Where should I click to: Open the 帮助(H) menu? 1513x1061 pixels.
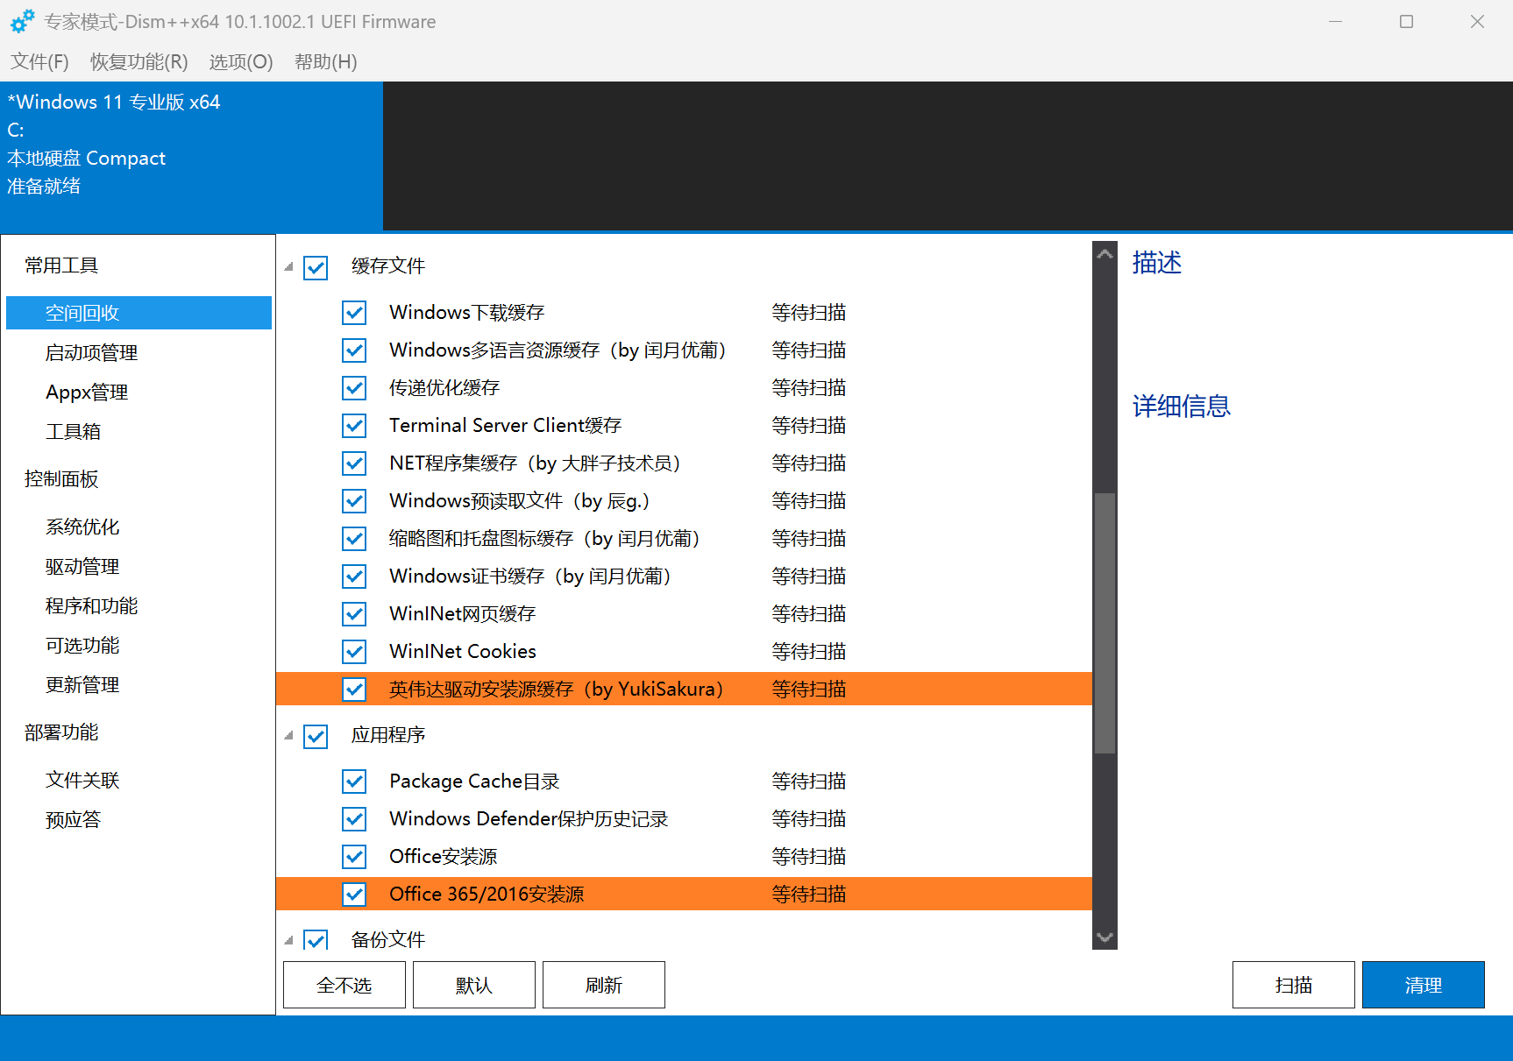(325, 61)
